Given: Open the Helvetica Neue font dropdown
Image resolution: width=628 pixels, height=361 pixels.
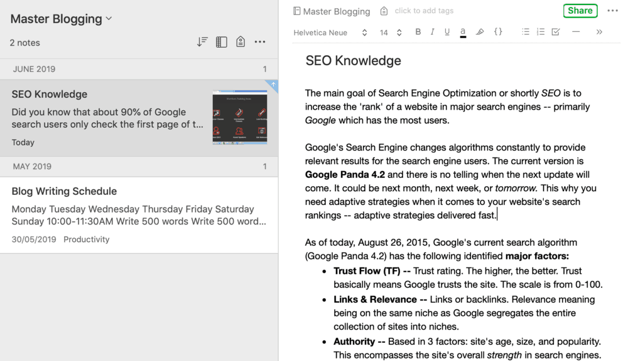Looking at the screenshot, I should pyautogui.click(x=330, y=33).
